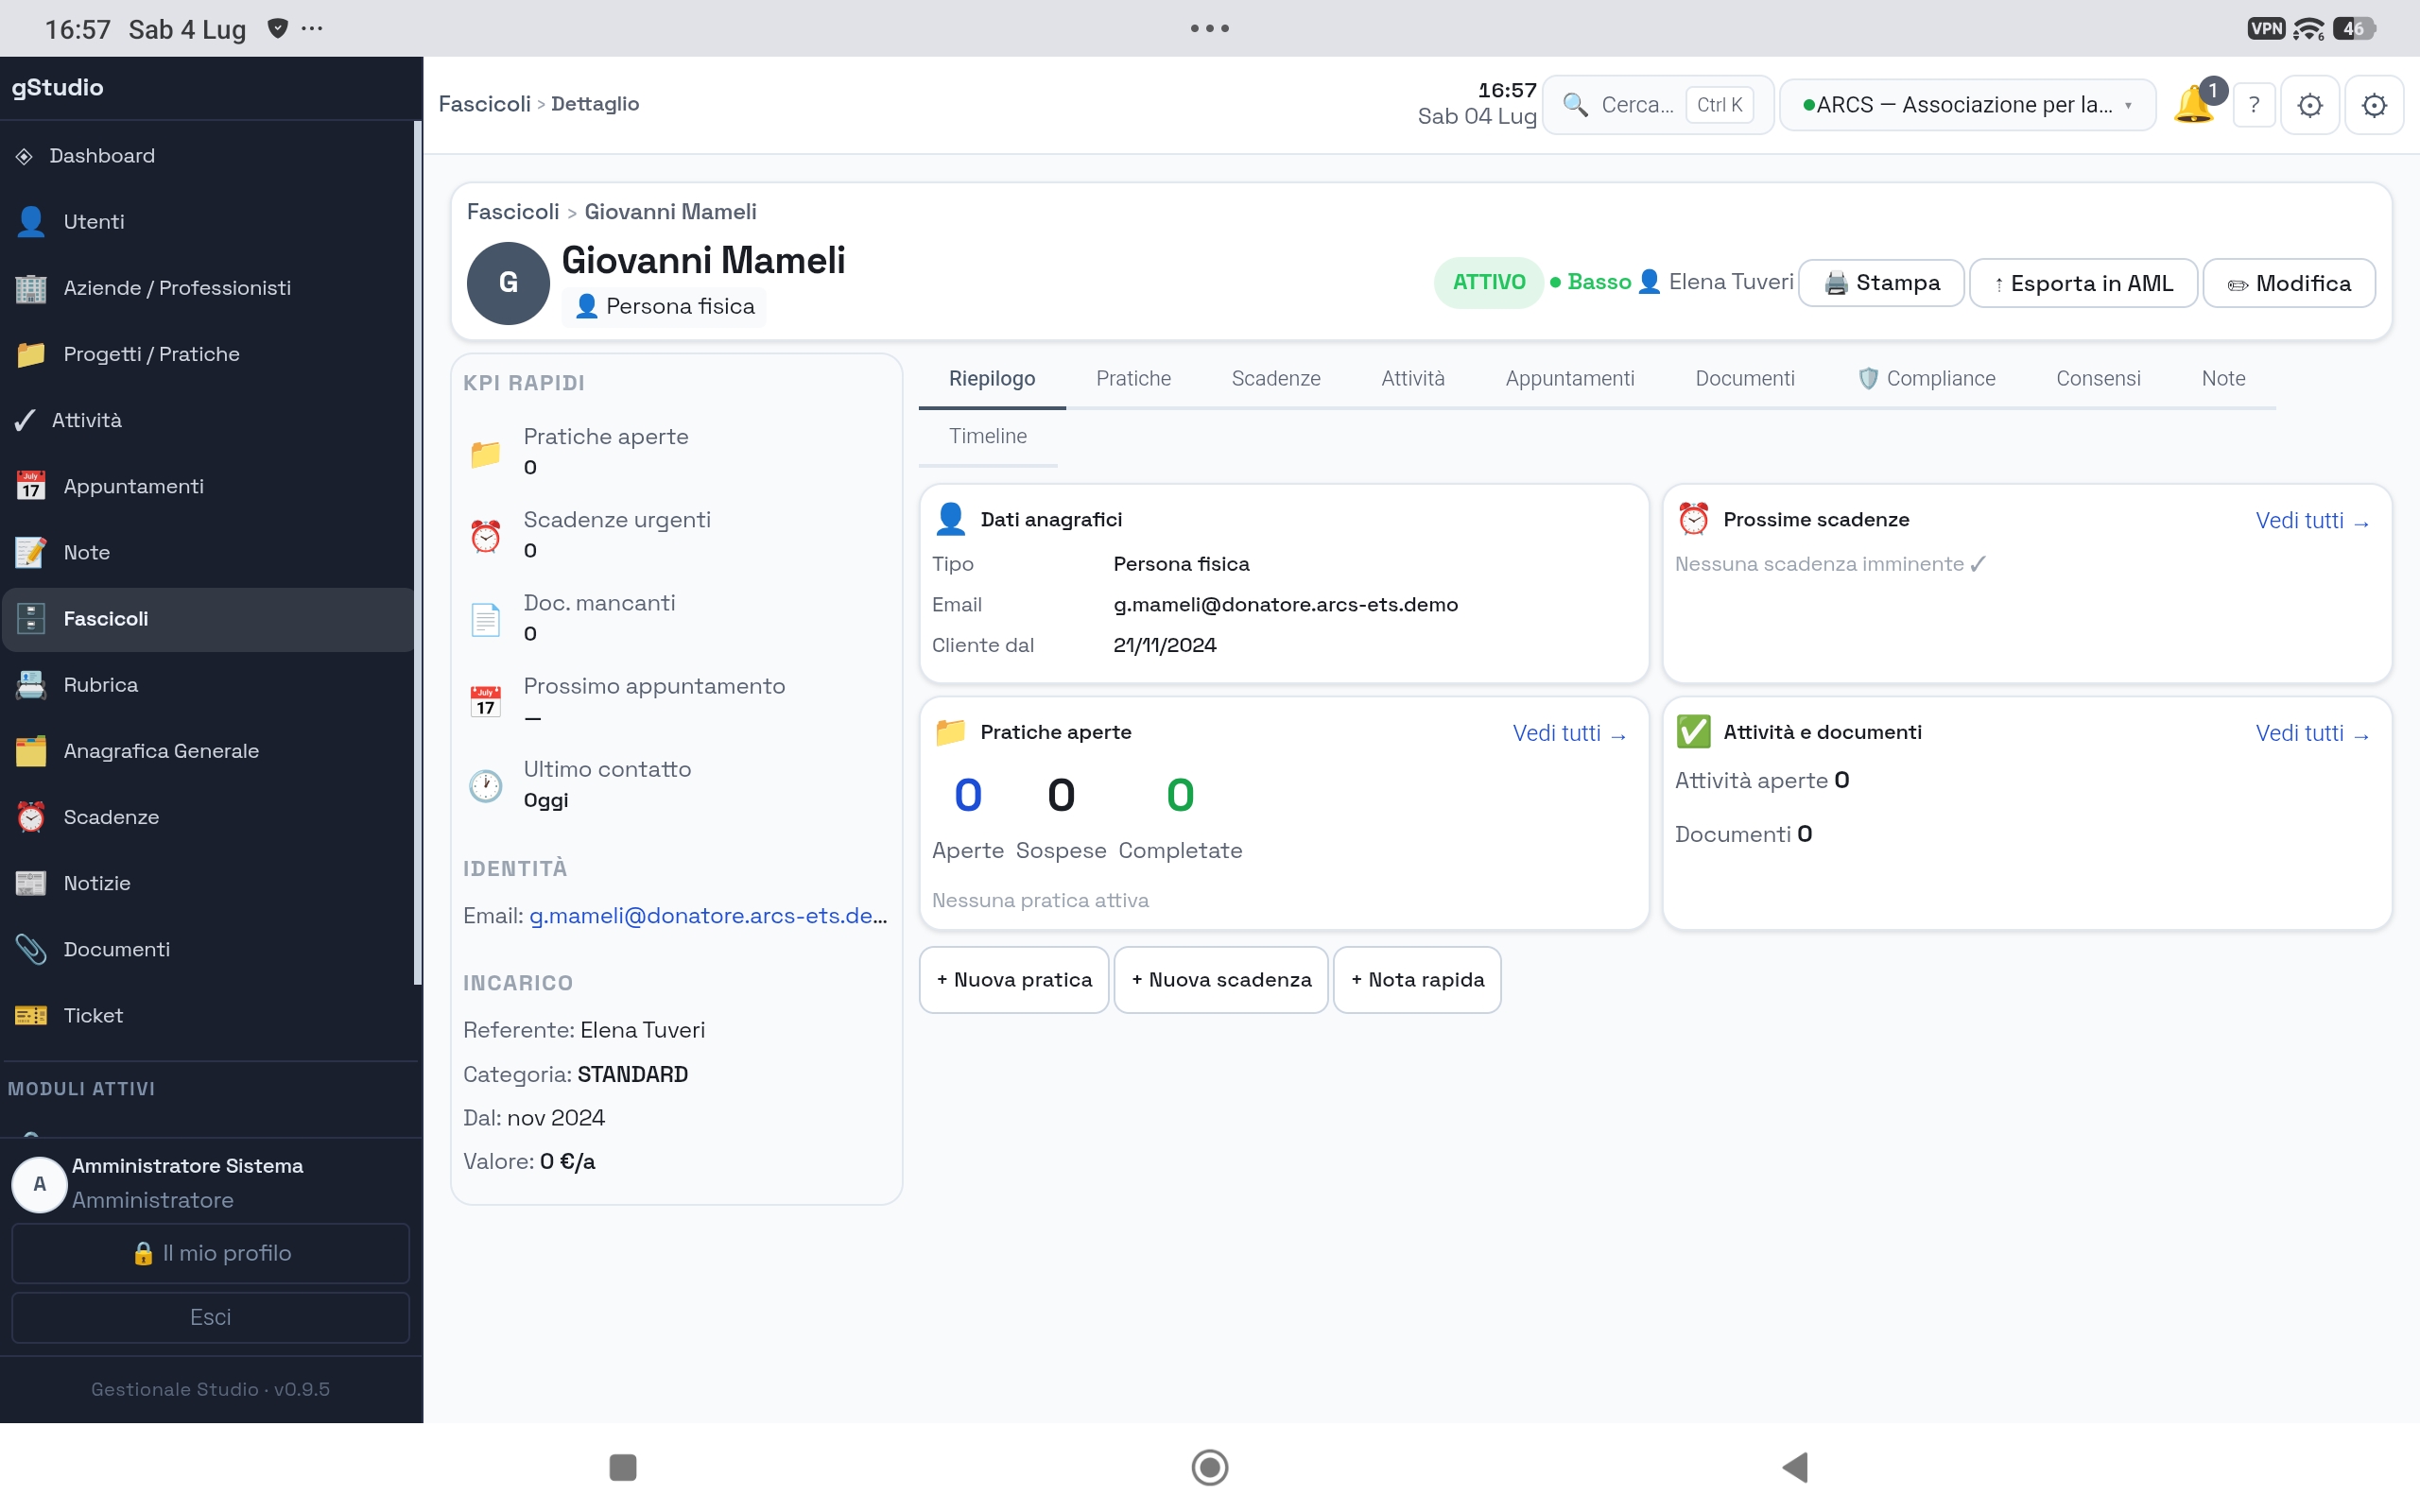This screenshot has height=1512, width=2420.
Task: Click the Elena Tuveri referent label
Action: [1716, 283]
